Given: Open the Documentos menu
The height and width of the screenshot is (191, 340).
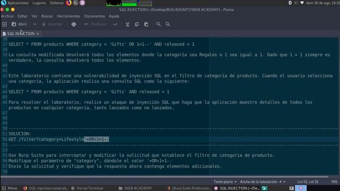Looking at the screenshot, I should [95, 16].
